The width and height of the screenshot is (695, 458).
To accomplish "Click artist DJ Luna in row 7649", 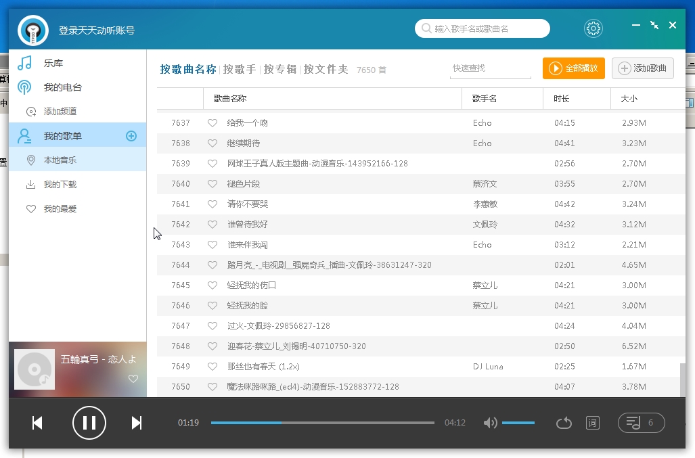I will (x=488, y=366).
